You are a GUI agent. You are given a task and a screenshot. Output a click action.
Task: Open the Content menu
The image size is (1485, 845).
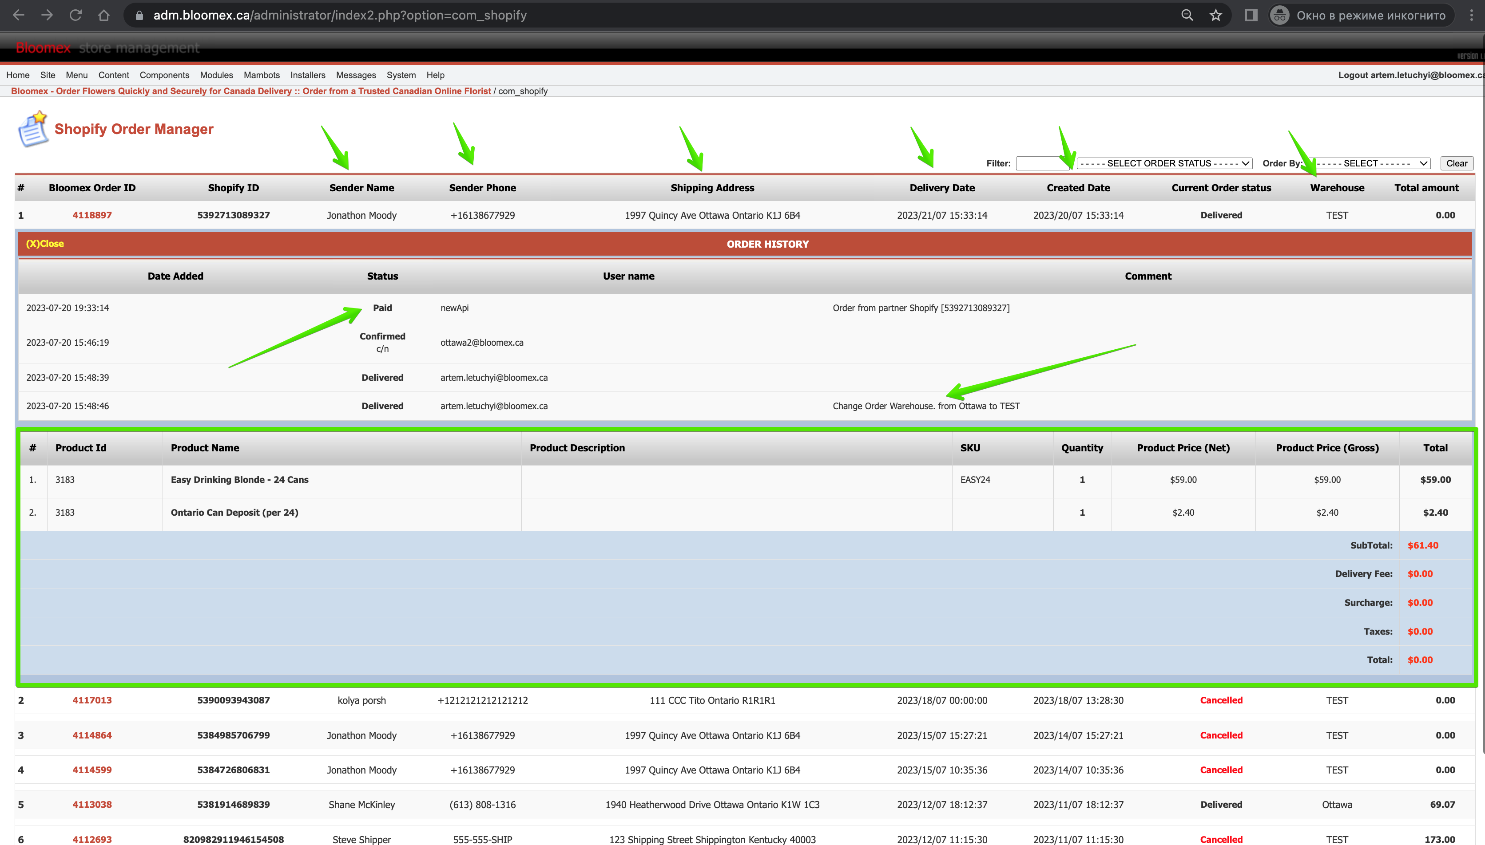[114, 75]
